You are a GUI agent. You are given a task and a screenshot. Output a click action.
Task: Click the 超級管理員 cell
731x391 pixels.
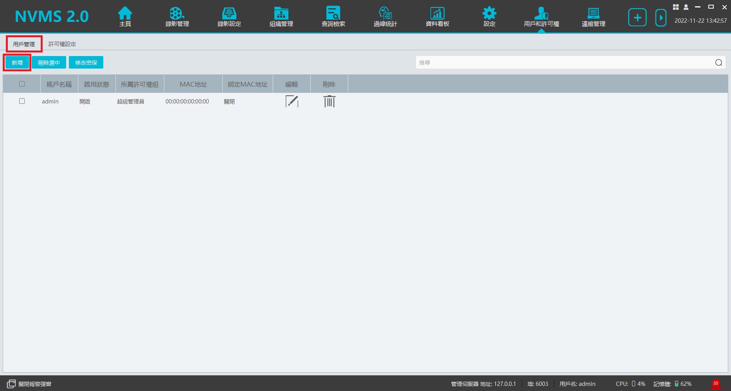tap(130, 101)
